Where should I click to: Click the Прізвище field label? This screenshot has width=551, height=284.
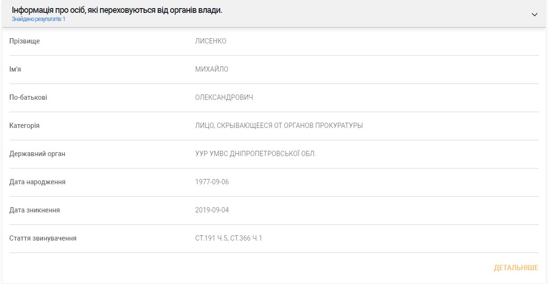tap(25, 41)
